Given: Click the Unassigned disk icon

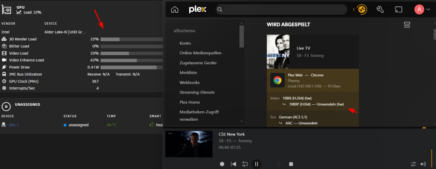Looking at the screenshot, I should click(6, 107).
